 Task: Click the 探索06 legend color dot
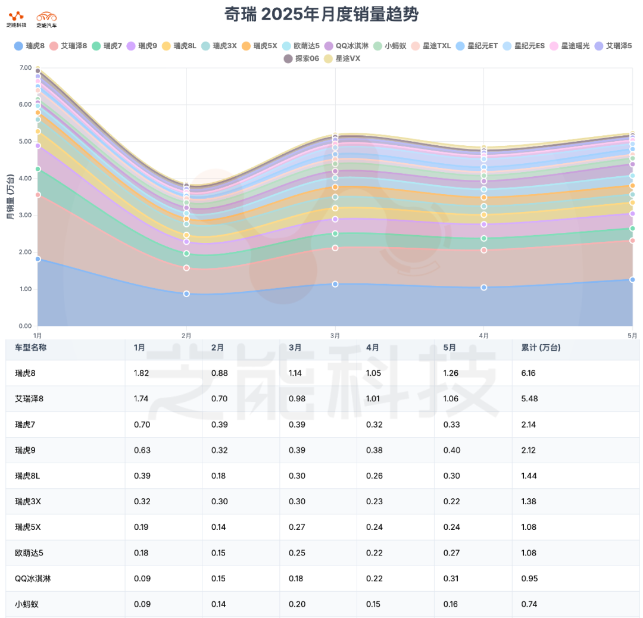click(x=288, y=58)
